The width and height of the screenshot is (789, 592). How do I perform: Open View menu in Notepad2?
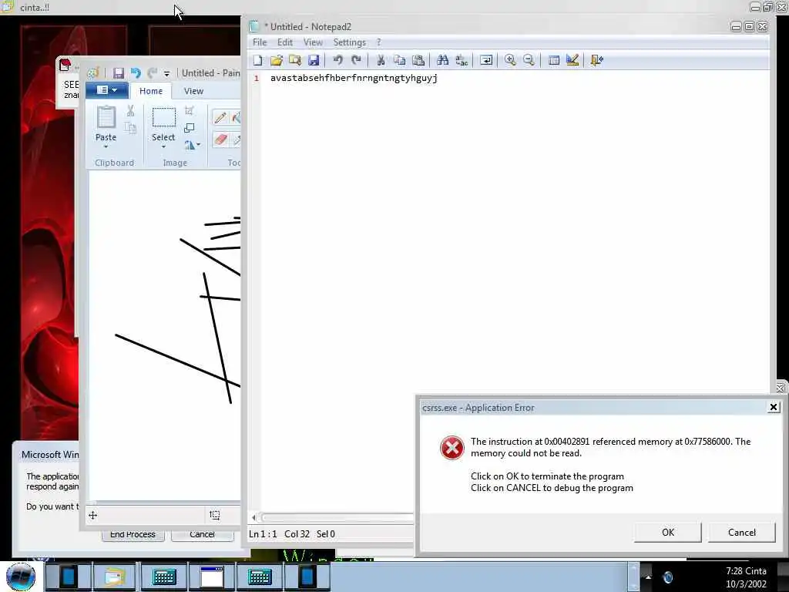[x=313, y=42]
